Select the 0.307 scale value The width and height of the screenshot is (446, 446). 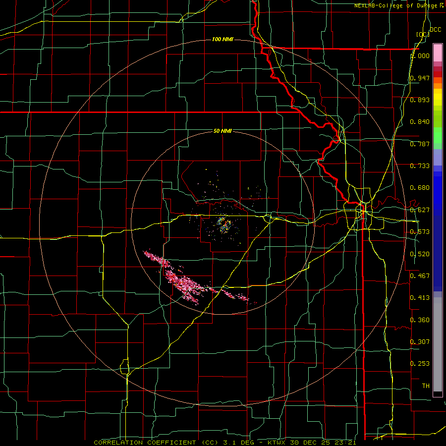tap(420, 342)
